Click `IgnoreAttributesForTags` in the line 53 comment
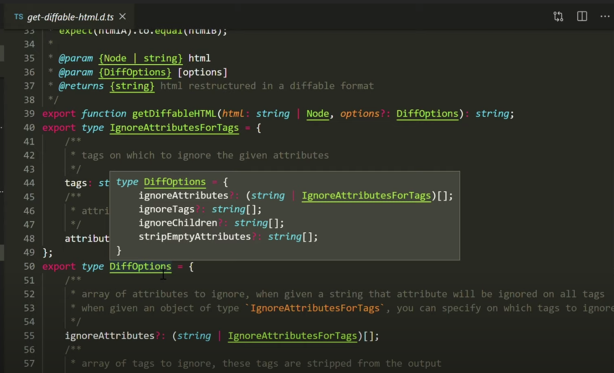 (315, 308)
